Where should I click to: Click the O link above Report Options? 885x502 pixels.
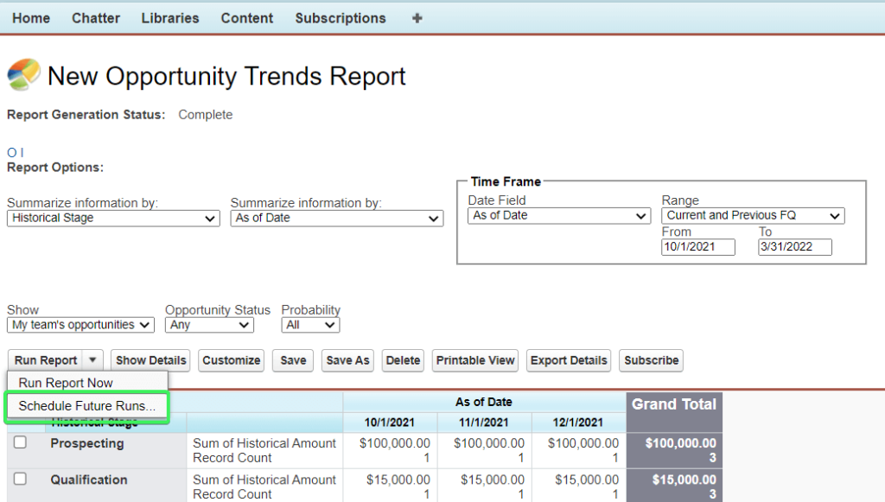11,152
